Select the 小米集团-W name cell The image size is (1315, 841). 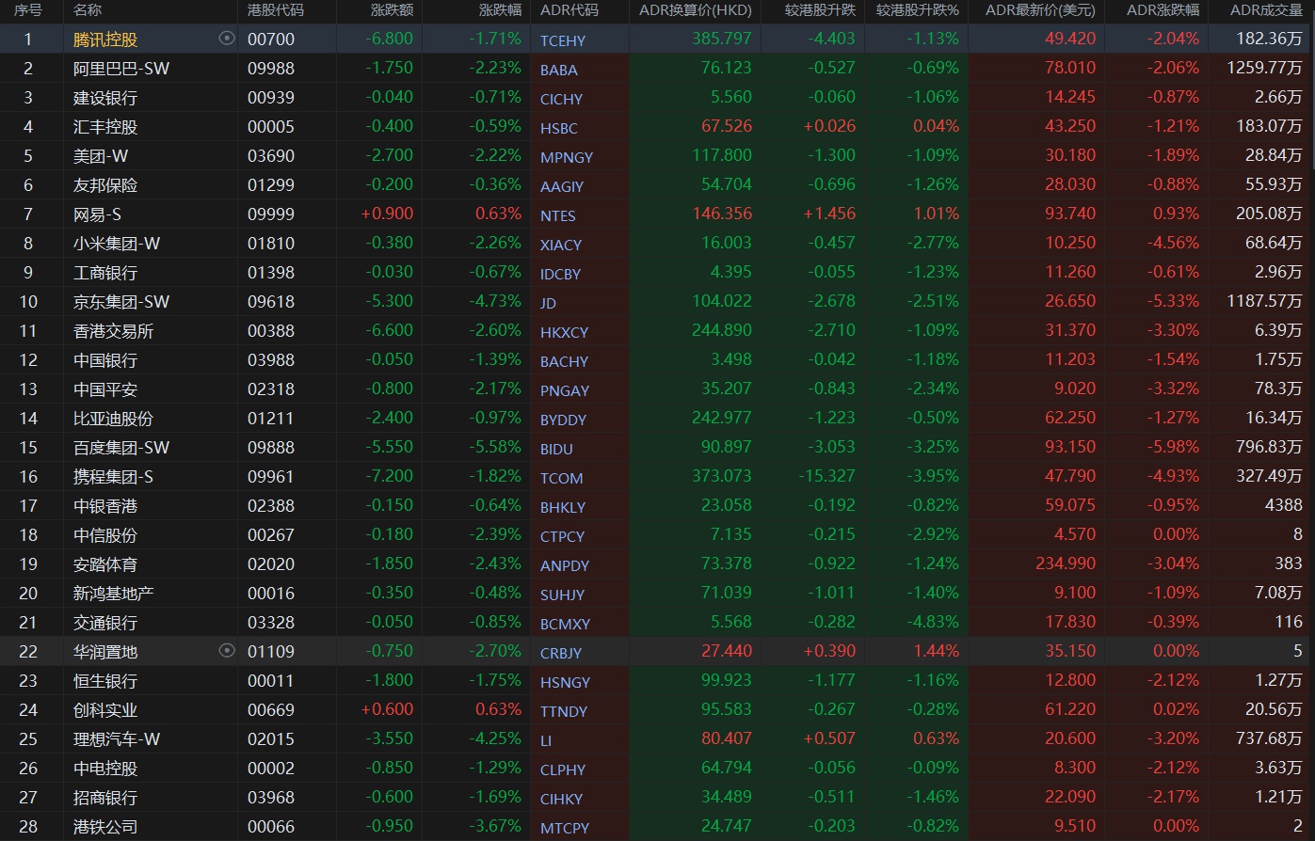(x=117, y=244)
